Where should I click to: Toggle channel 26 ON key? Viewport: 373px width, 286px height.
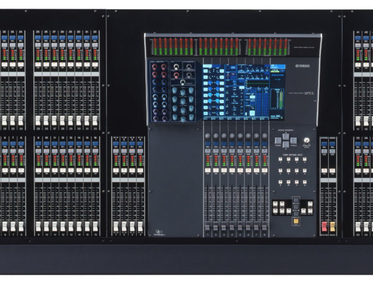[x=46, y=65]
